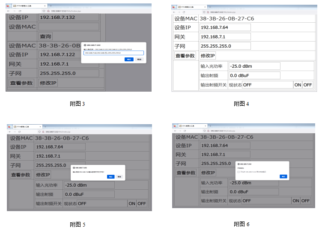
Task: Cancel the confirmation dialog in figure 5
Action: click(119, 176)
